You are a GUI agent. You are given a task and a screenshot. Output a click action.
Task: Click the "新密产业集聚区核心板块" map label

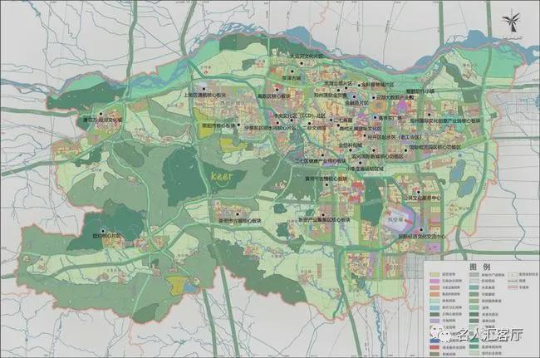pyautogui.click(x=324, y=219)
